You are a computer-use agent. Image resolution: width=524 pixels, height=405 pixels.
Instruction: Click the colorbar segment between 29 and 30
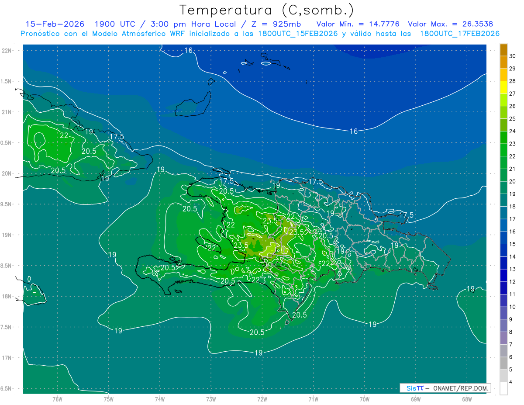click(503, 62)
